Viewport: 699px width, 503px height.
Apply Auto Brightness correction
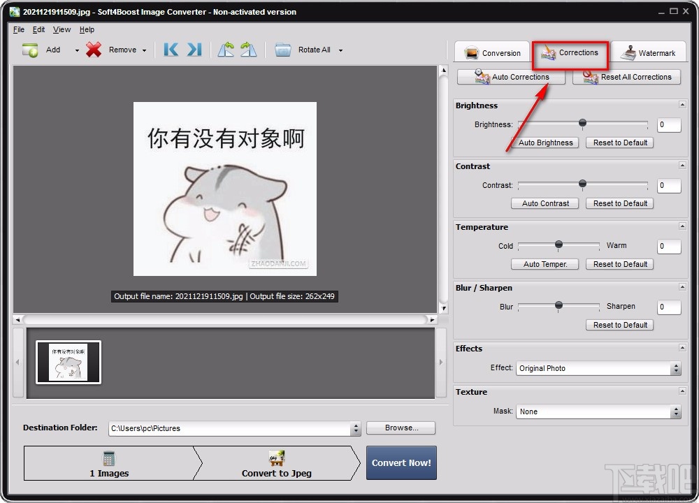coord(545,143)
